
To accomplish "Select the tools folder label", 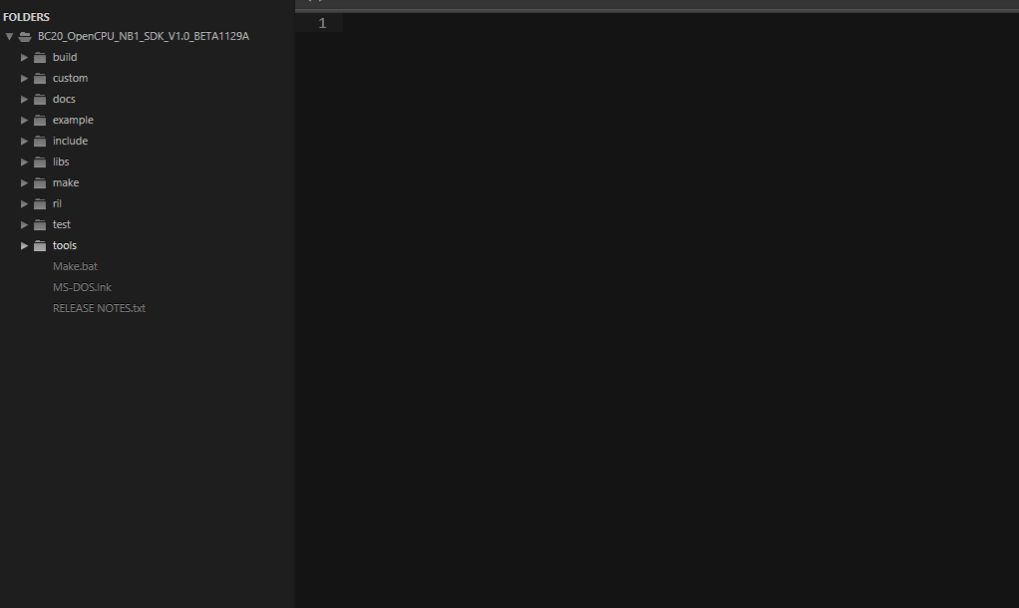I will [65, 245].
